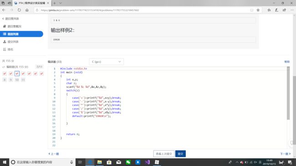The width and height of the screenshot is (296, 166).
Task: Open problem number 10
Action: 17,80
